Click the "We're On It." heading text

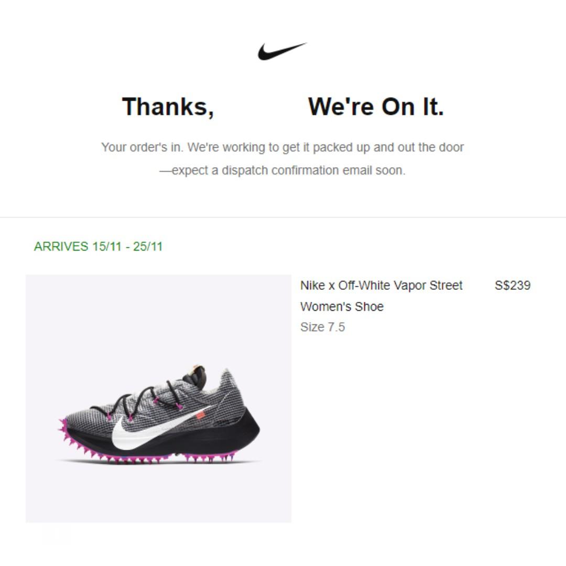[x=376, y=107]
